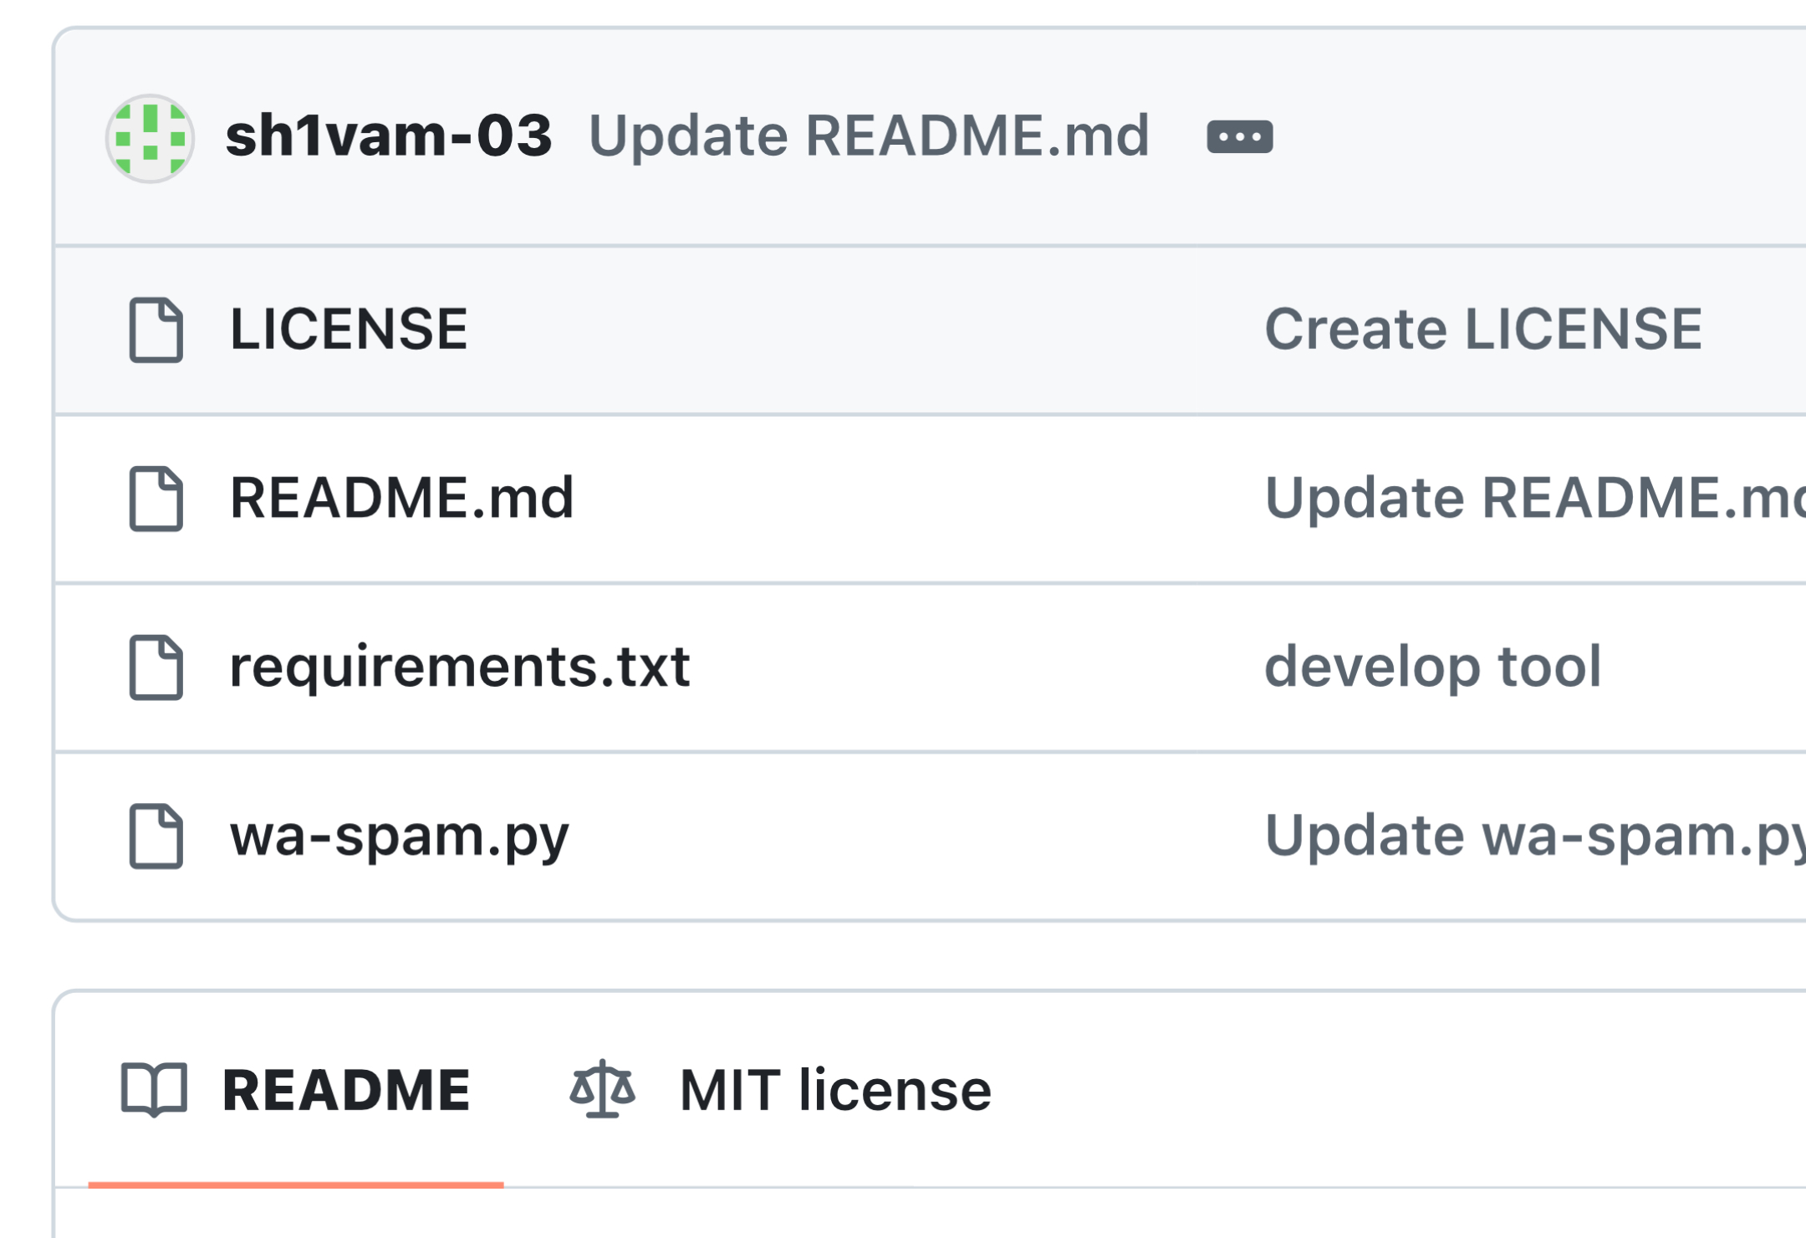The image size is (1806, 1238).
Task: Click the file icon beside wa-spam.py
Action: (x=156, y=836)
